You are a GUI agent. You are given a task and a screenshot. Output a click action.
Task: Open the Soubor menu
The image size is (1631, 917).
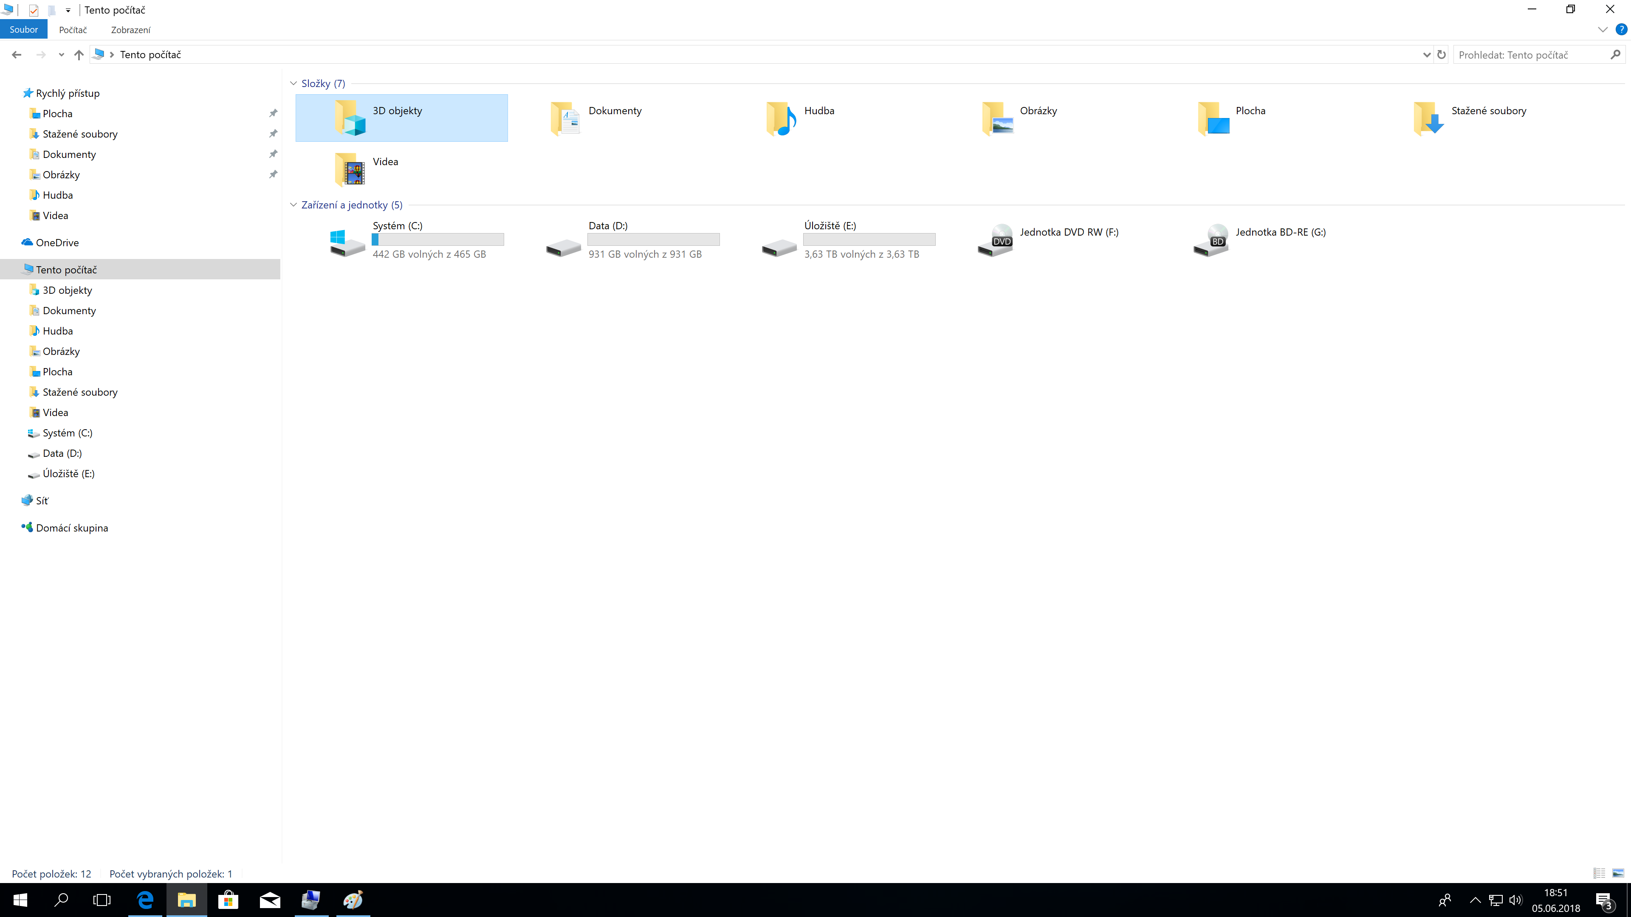(23, 30)
